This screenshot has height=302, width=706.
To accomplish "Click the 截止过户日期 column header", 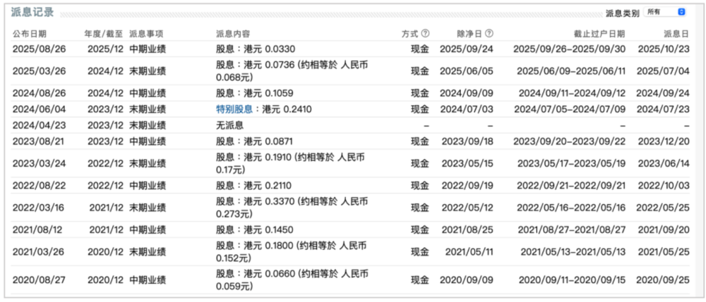I will click(x=599, y=34).
